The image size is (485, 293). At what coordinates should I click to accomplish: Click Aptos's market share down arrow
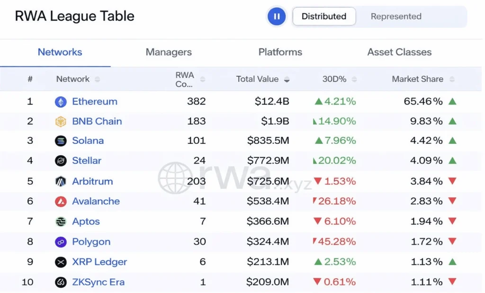coord(452,222)
